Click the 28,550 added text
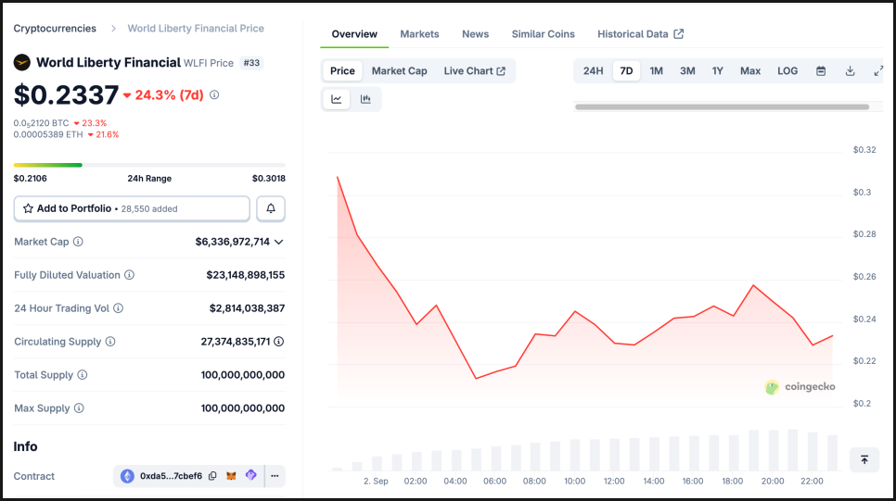 (149, 209)
